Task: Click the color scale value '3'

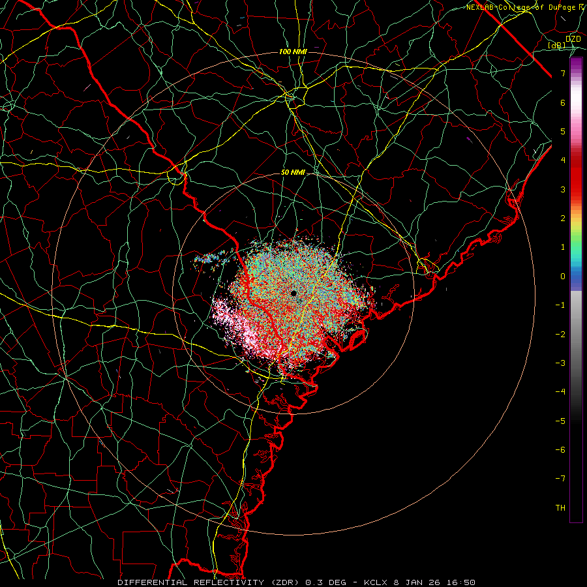Action: [x=563, y=189]
